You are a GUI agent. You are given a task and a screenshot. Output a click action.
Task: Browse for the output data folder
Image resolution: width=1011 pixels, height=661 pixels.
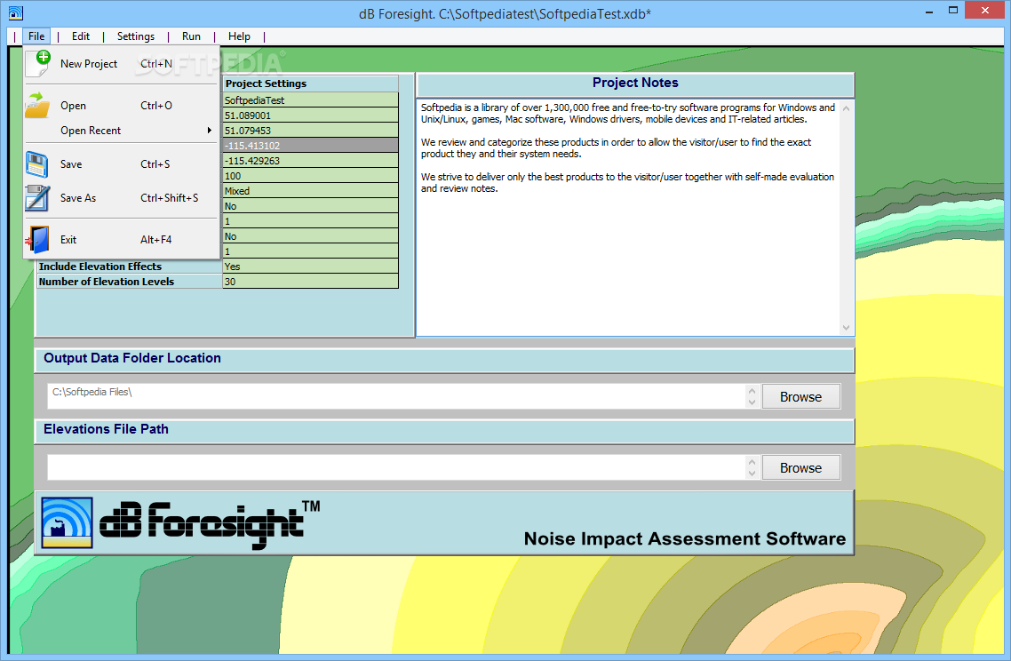tap(800, 396)
